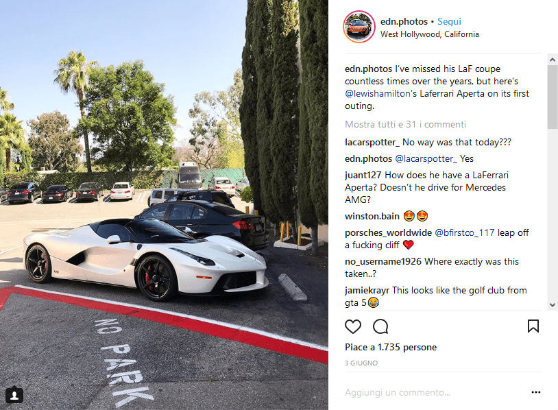Open the @lewishamilton mention in caption
This screenshot has width=558, height=410.
tap(377, 94)
